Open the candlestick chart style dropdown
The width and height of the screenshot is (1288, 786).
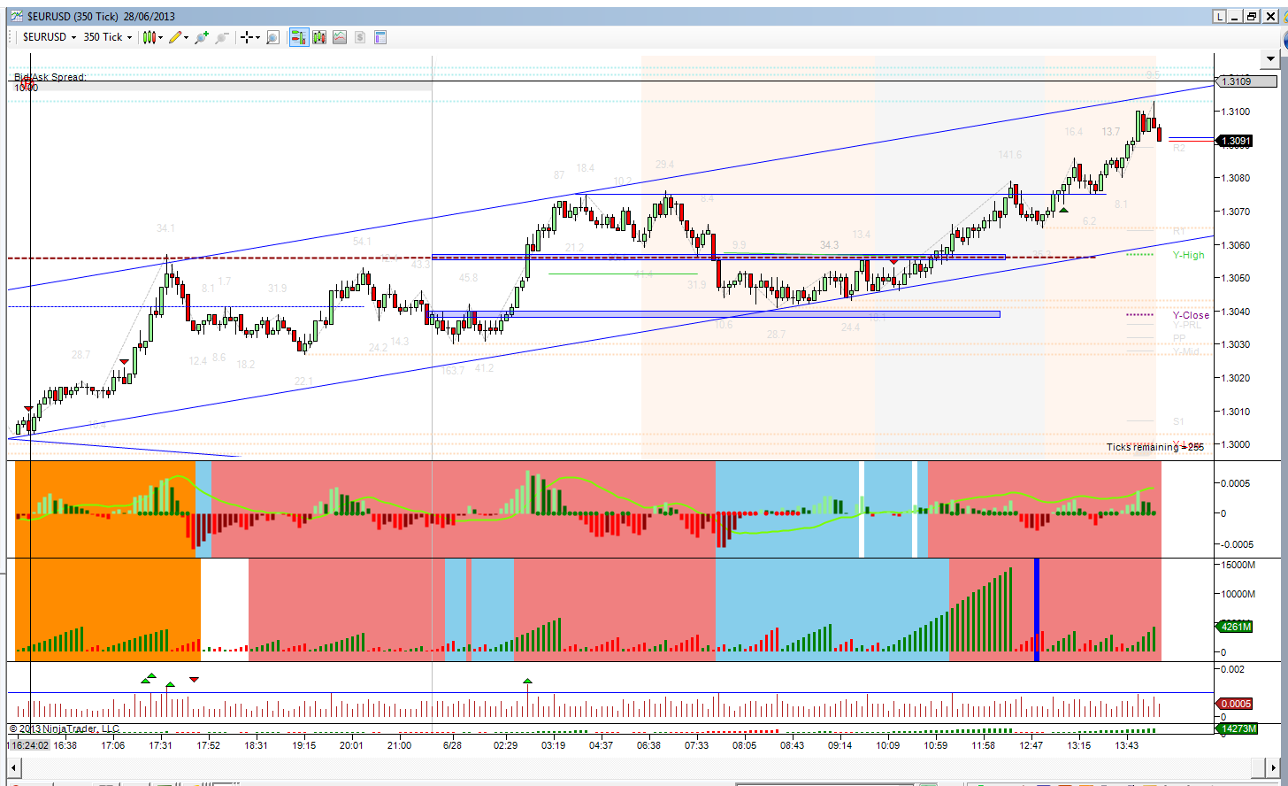[x=153, y=37]
